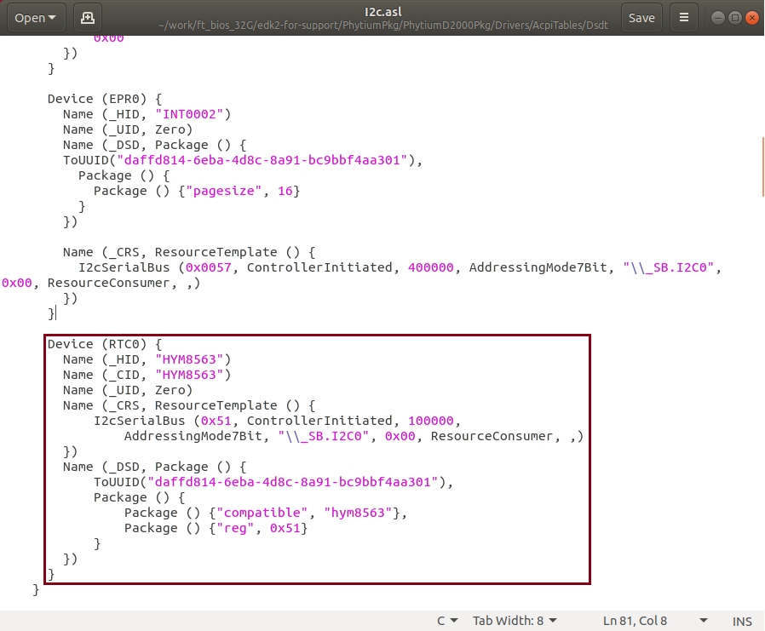
Task: Click 0x0057 I2C address value
Action: 209,267
